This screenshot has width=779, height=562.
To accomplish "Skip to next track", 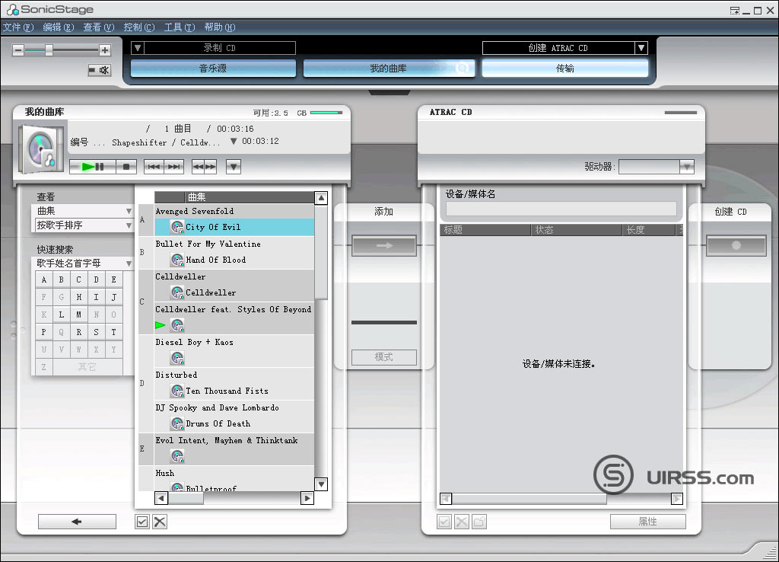I will [x=174, y=167].
